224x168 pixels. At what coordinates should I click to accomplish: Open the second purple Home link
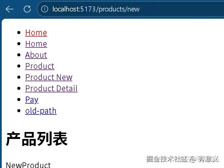[x=36, y=44]
